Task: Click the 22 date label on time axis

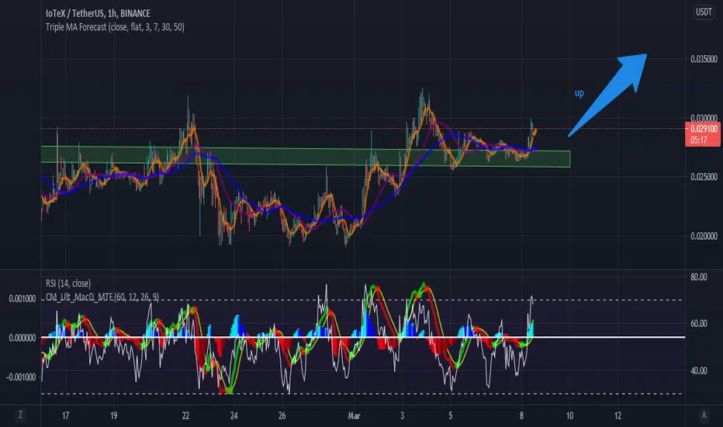Action: [185, 415]
